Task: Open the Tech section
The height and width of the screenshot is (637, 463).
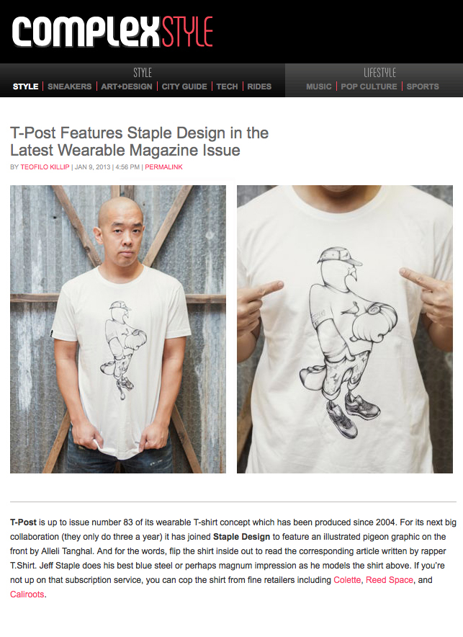Action: (227, 86)
